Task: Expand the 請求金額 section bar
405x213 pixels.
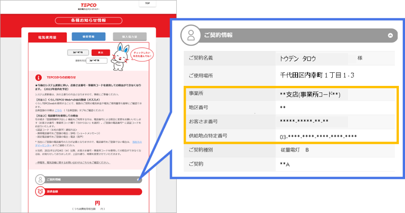Action: point(88,192)
